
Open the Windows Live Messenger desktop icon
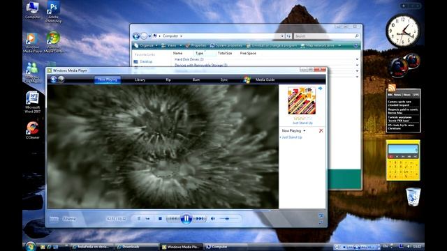(33, 73)
